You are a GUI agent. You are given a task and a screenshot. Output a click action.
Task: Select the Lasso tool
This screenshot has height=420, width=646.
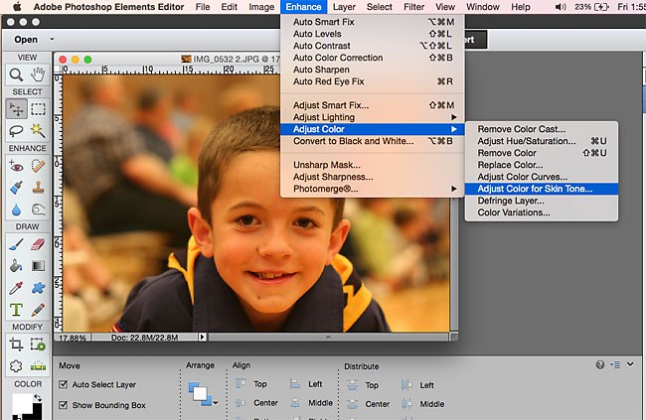point(17,131)
